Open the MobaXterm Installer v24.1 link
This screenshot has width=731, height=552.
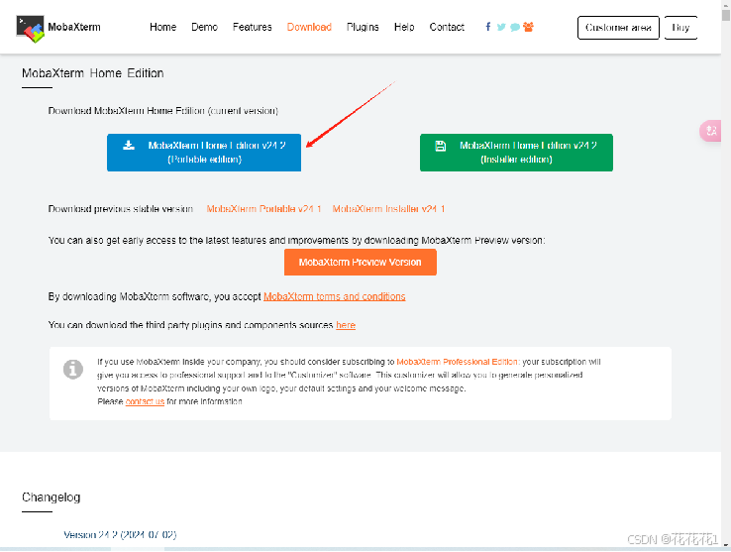[388, 209]
